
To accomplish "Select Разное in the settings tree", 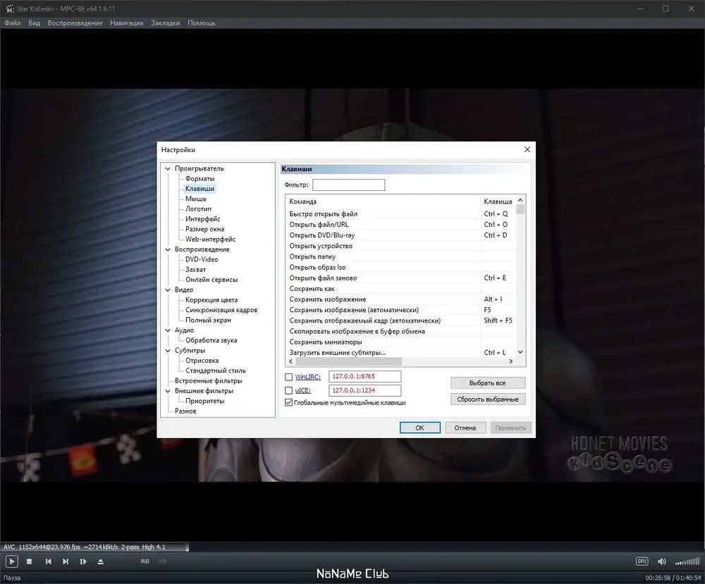I will tap(185, 411).
